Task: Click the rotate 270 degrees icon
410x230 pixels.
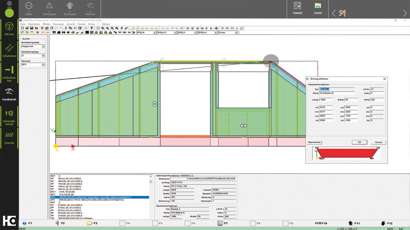Action: coord(232,28)
